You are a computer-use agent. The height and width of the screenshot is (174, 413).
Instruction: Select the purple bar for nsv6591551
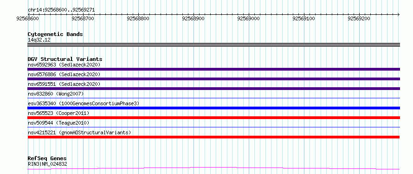click(213, 89)
